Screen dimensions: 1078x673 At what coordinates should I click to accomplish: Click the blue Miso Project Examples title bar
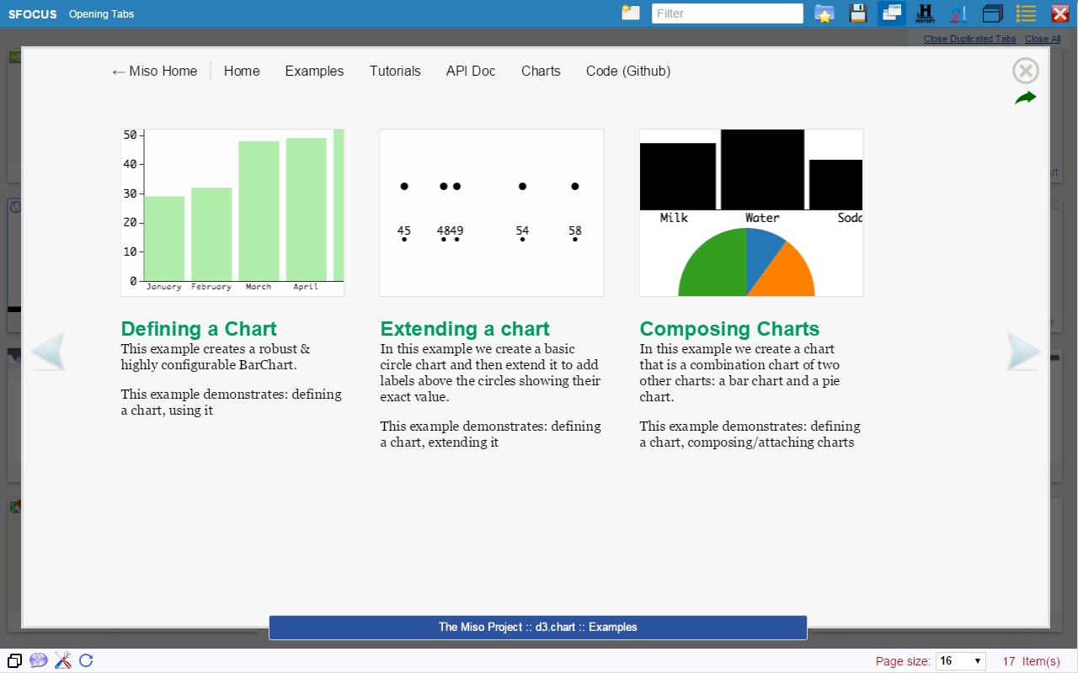pyautogui.click(x=538, y=628)
